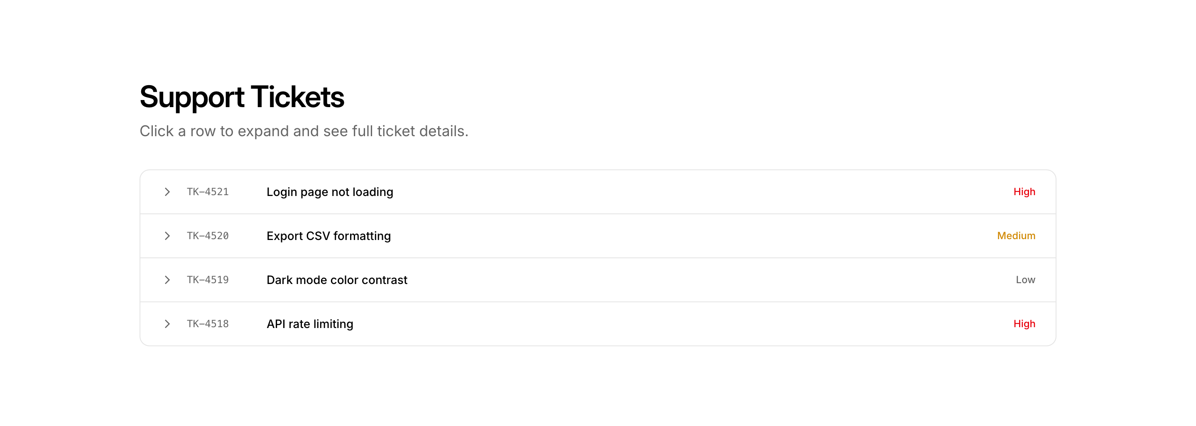Click the Low priority label on TK-4519

point(1025,280)
